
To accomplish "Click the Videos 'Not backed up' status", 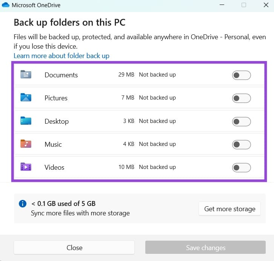I will pyautogui.click(x=157, y=167).
